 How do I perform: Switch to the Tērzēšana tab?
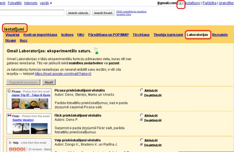(141, 35)
